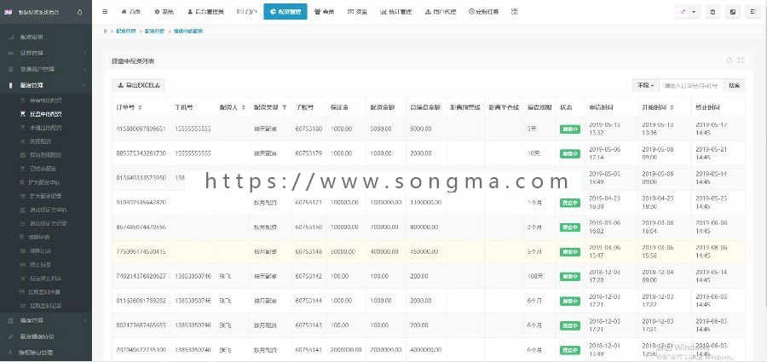
Task: Click sub-account 60753179 cell
Action: click(309, 153)
